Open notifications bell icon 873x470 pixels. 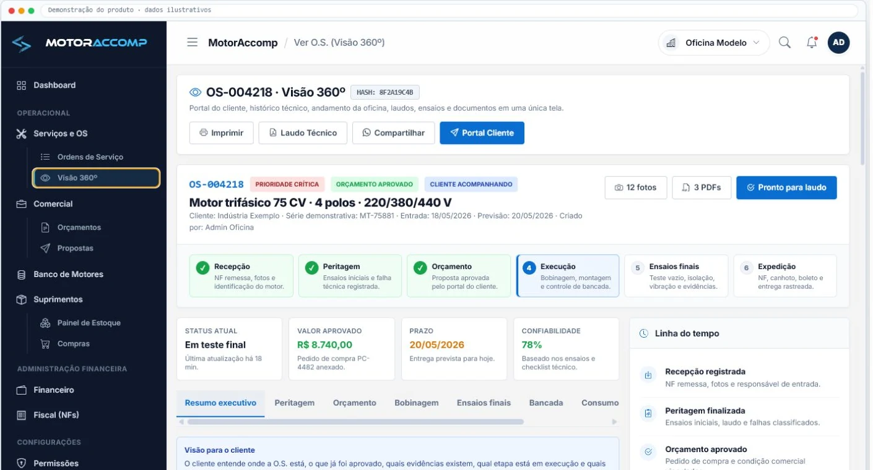tap(812, 43)
